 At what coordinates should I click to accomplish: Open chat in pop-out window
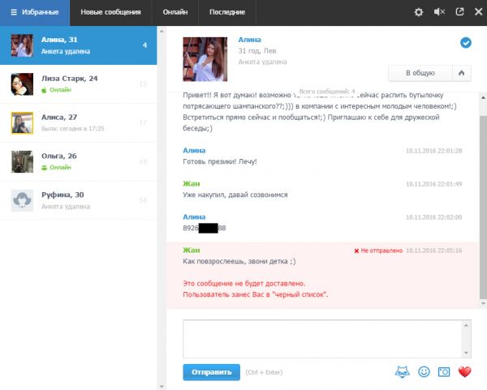[459, 12]
